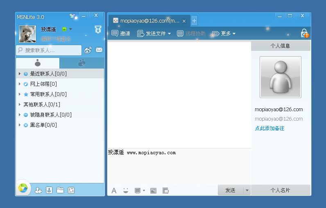
Task: Open the emoticon smiley picker
Action: click(x=126, y=190)
